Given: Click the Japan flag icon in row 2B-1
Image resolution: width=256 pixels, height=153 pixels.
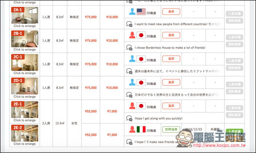Looking at the screenshot, I should coord(141,35).
